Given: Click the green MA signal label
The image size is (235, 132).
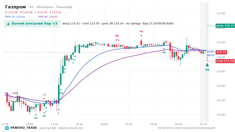Looking at the screenshot, I should click(x=61, y=93).
